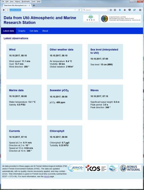Open the History menu

18,1
